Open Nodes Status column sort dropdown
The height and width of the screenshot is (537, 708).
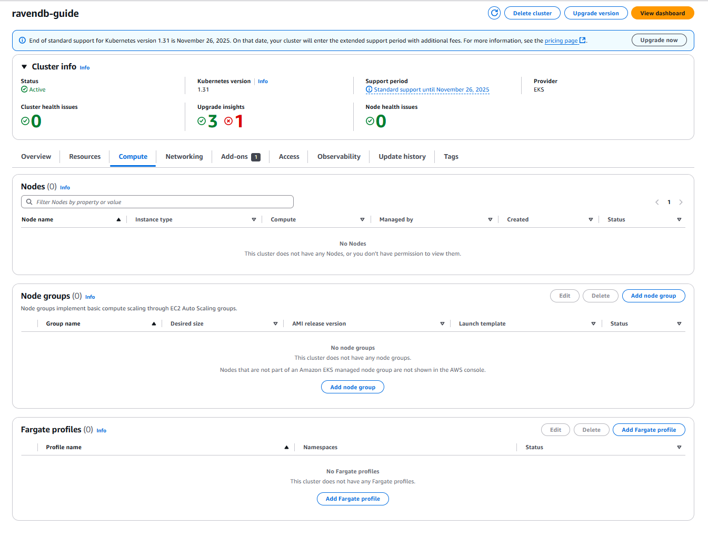click(679, 220)
